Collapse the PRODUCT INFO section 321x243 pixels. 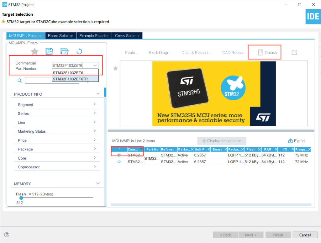point(98,94)
